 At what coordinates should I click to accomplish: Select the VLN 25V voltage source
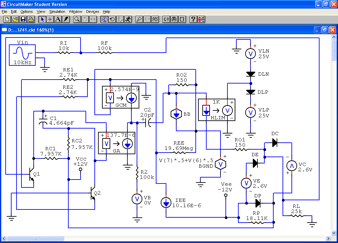coord(251,54)
